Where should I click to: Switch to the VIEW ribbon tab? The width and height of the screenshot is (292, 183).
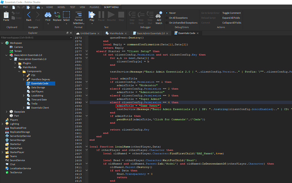(x=82, y=7)
